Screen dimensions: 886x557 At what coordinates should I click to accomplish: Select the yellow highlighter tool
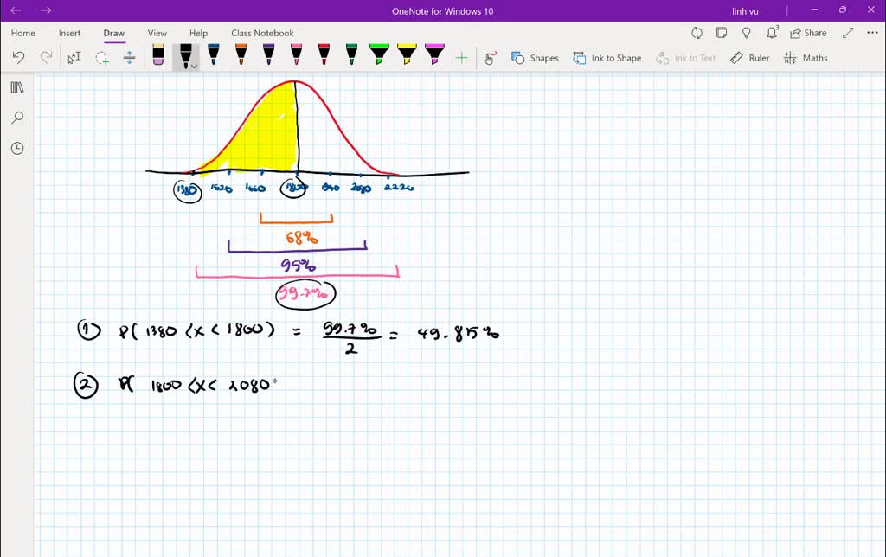(407, 54)
